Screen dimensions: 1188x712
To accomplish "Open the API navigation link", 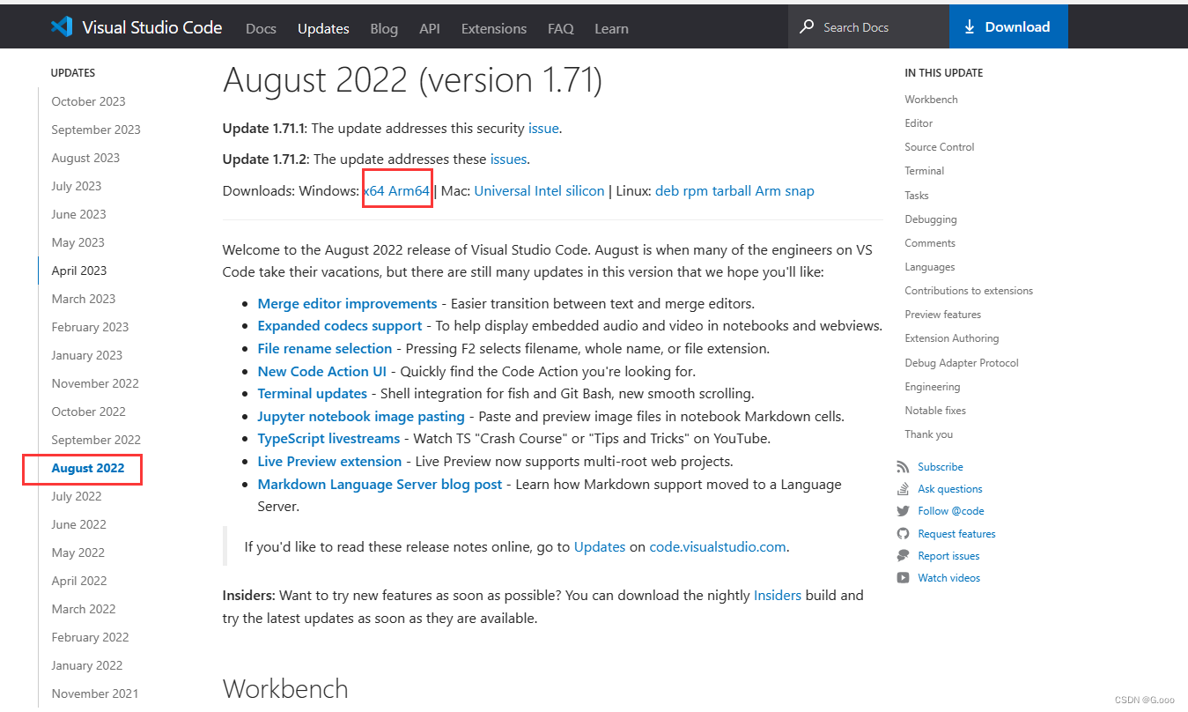I will tap(430, 28).
